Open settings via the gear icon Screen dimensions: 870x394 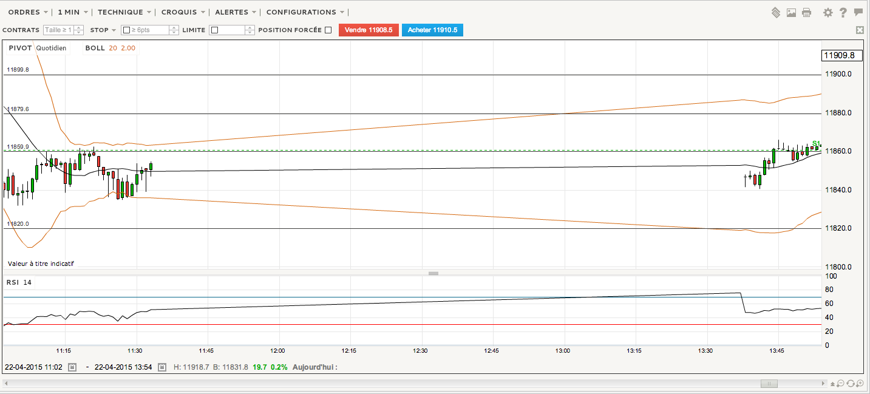828,12
